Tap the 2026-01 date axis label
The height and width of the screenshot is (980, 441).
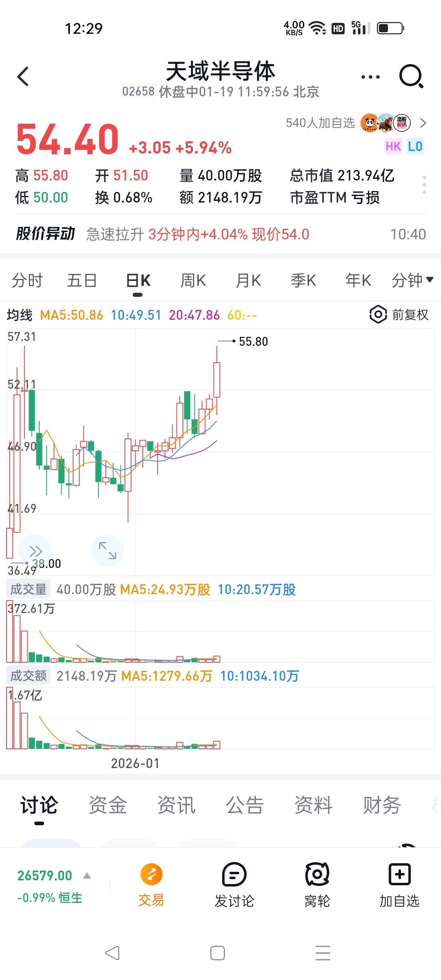coord(135,763)
